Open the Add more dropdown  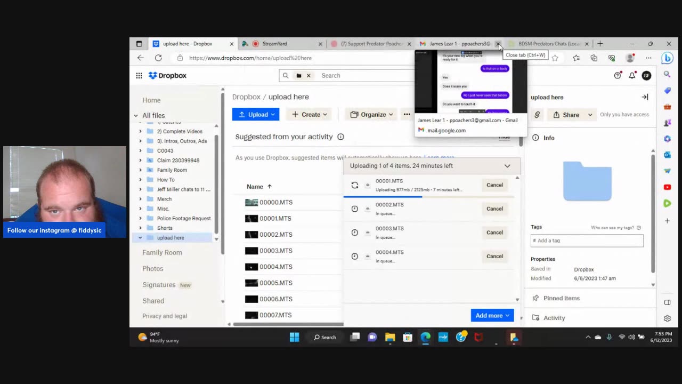(x=492, y=315)
